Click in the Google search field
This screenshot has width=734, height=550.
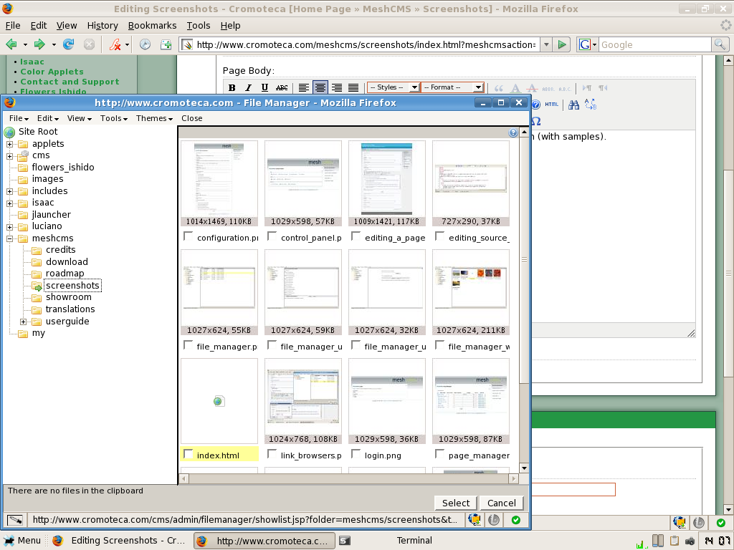point(654,45)
